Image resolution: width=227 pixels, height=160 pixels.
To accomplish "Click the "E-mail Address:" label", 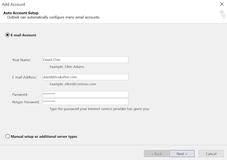I will [25, 77].
